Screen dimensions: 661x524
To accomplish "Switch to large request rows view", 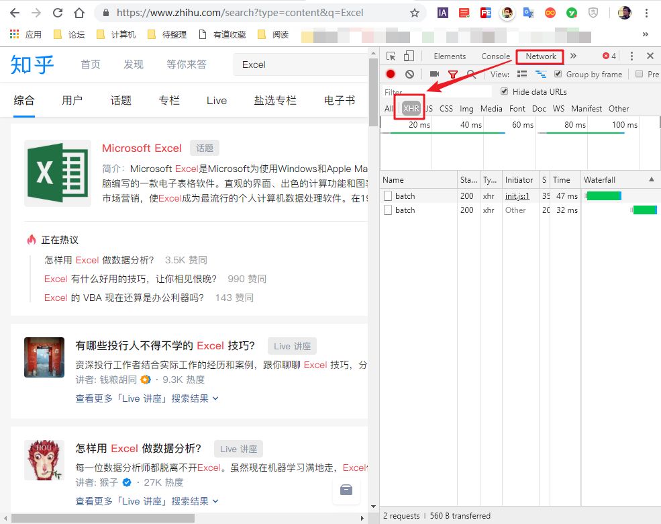I will pos(522,75).
